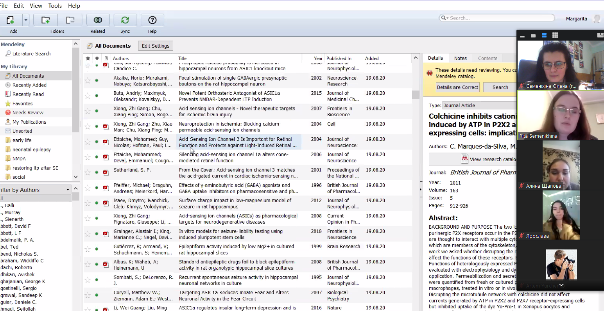This screenshot has width=604, height=311.
Task: Click the document table vertical scrollbar thumb
Action: click(x=416, y=94)
